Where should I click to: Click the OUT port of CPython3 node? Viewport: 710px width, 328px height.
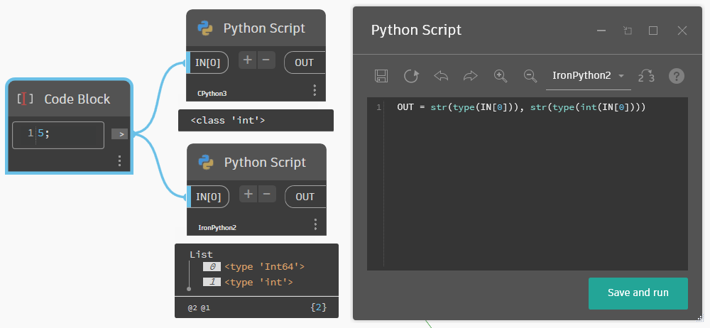(304, 62)
